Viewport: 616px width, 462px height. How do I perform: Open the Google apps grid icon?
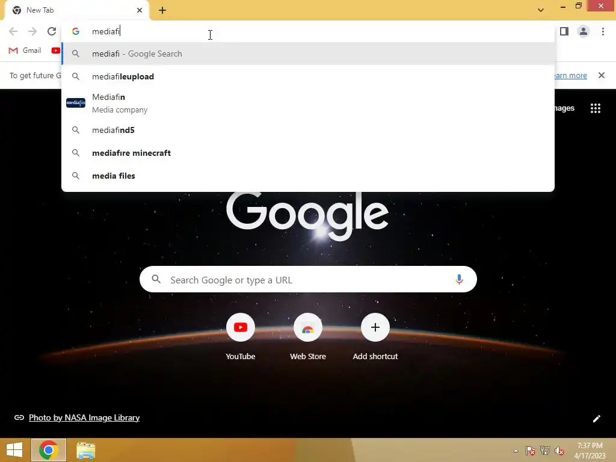coord(595,108)
